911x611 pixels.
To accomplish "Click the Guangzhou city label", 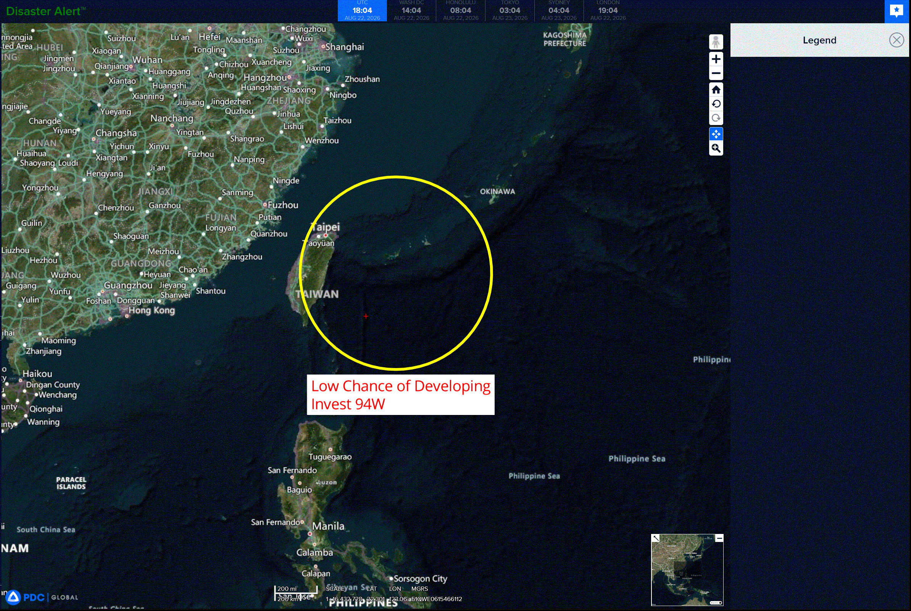I will (x=128, y=285).
